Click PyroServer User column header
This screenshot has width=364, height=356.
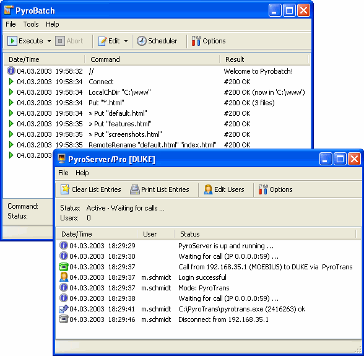[156, 234]
